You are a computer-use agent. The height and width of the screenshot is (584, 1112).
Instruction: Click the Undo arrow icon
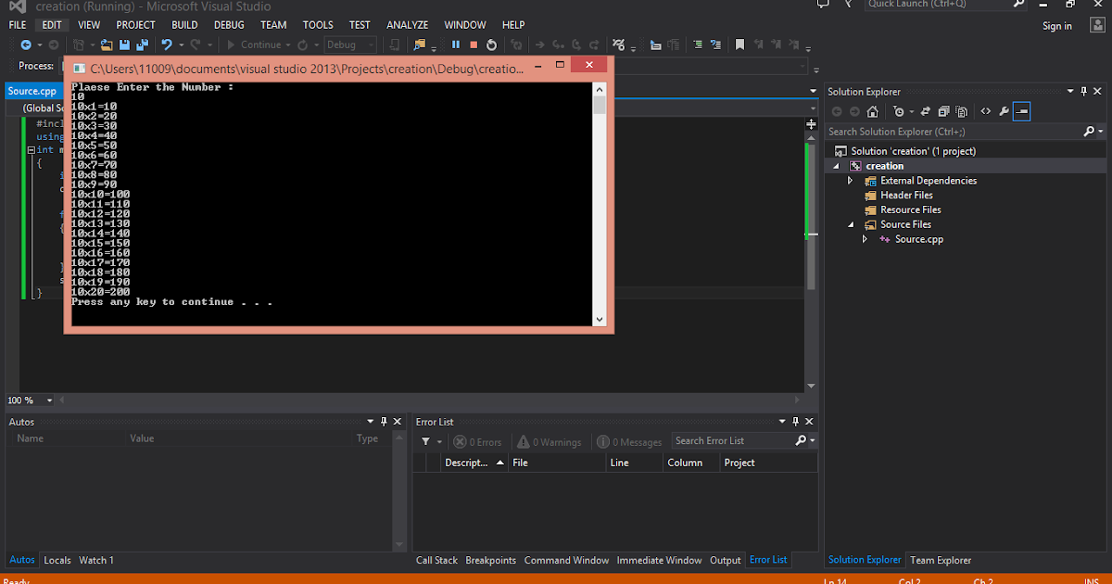(167, 44)
